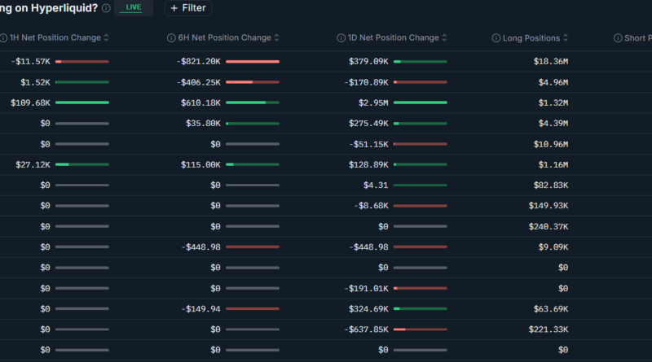
Task: Click info icon beside 6H Net Position Change
Action: (x=173, y=38)
